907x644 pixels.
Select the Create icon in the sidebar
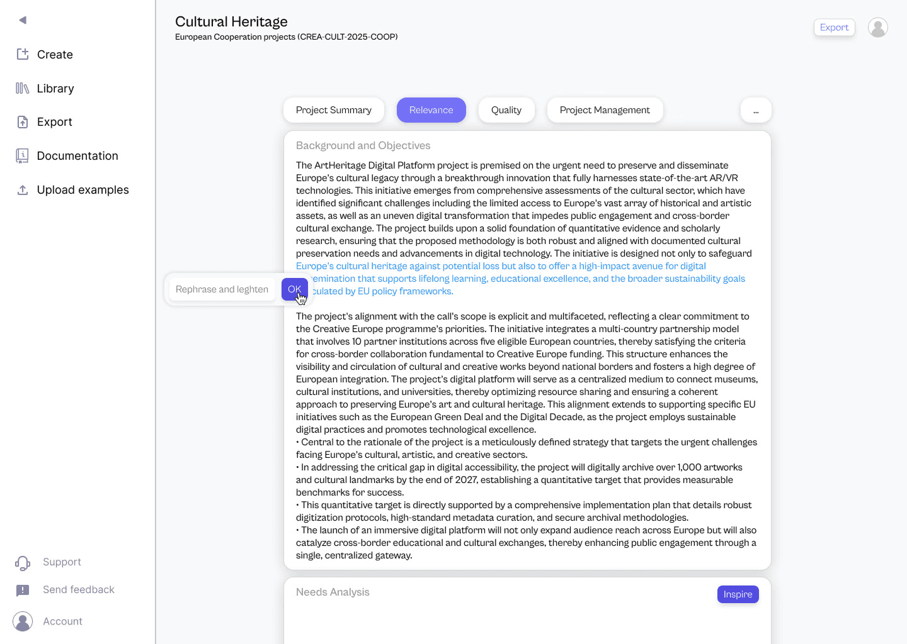22,54
